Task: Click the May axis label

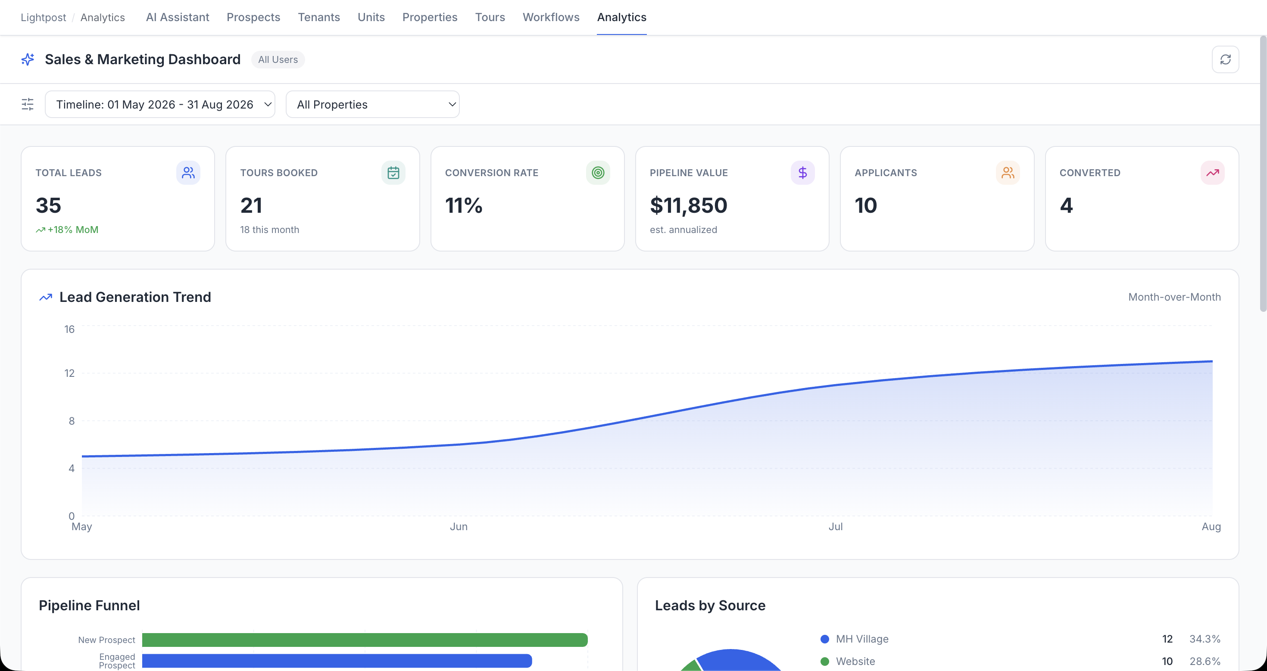Action: [x=81, y=526]
